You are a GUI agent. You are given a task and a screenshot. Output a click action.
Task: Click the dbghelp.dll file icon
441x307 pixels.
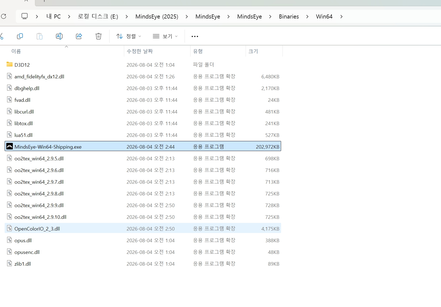[x=10, y=88]
